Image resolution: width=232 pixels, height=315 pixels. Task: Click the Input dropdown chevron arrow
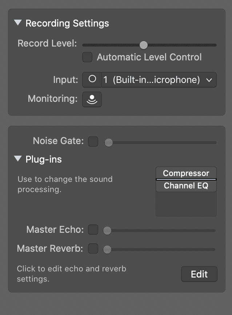(x=209, y=80)
